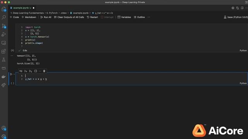Click the example.ipynb breadcrumb

(x=79, y=13)
